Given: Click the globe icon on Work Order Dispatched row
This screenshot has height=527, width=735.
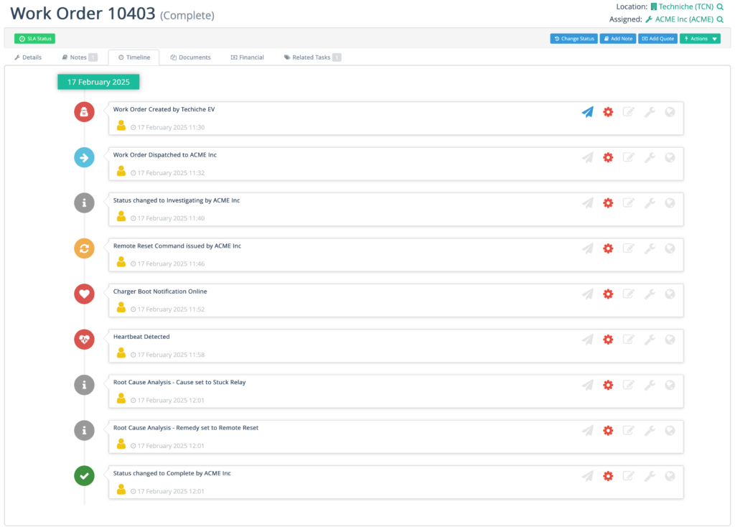Looking at the screenshot, I should [670, 157].
